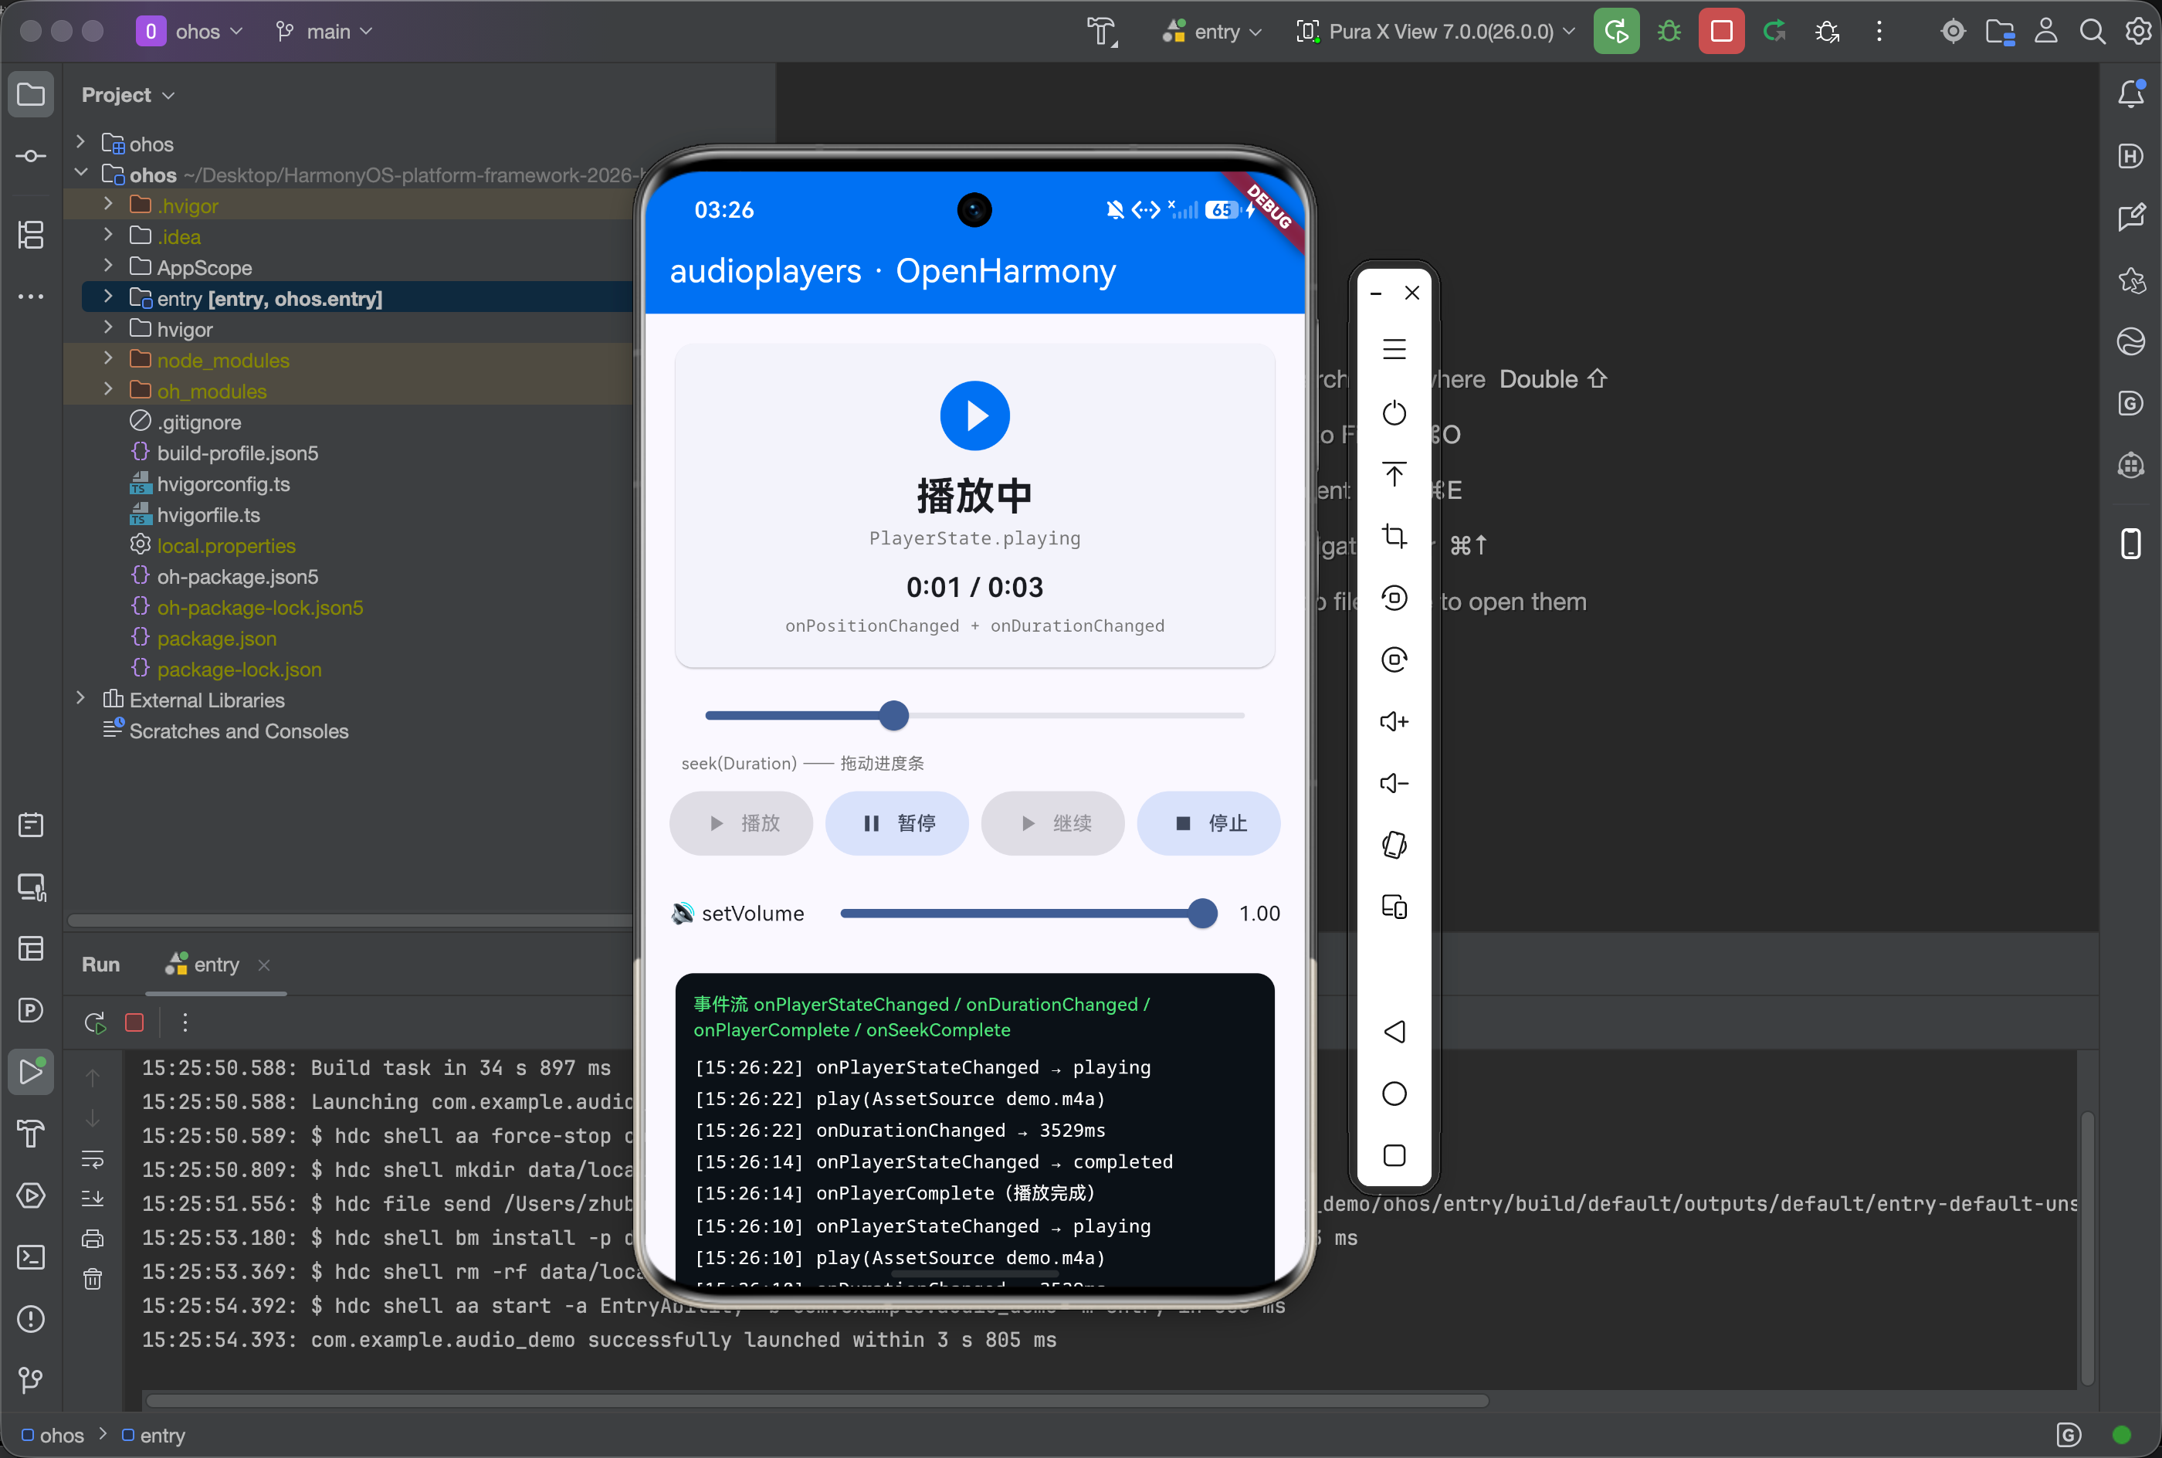Click the emulator Recents square button
The height and width of the screenshot is (1458, 2162).
point(1394,1156)
